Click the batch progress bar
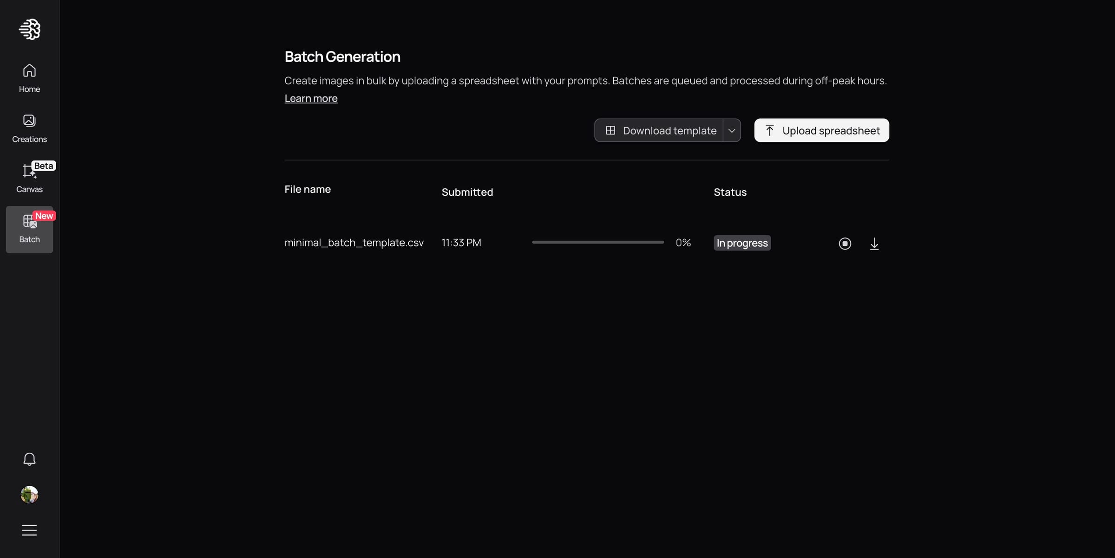This screenshot has width=1115, height=558. pyautogui.click(x=597, y=242)
